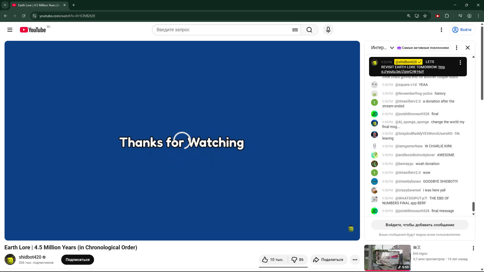Screen dimensions: 484x272
Task: Open YouTube hamburger guide menu
Action: [10, 30]
